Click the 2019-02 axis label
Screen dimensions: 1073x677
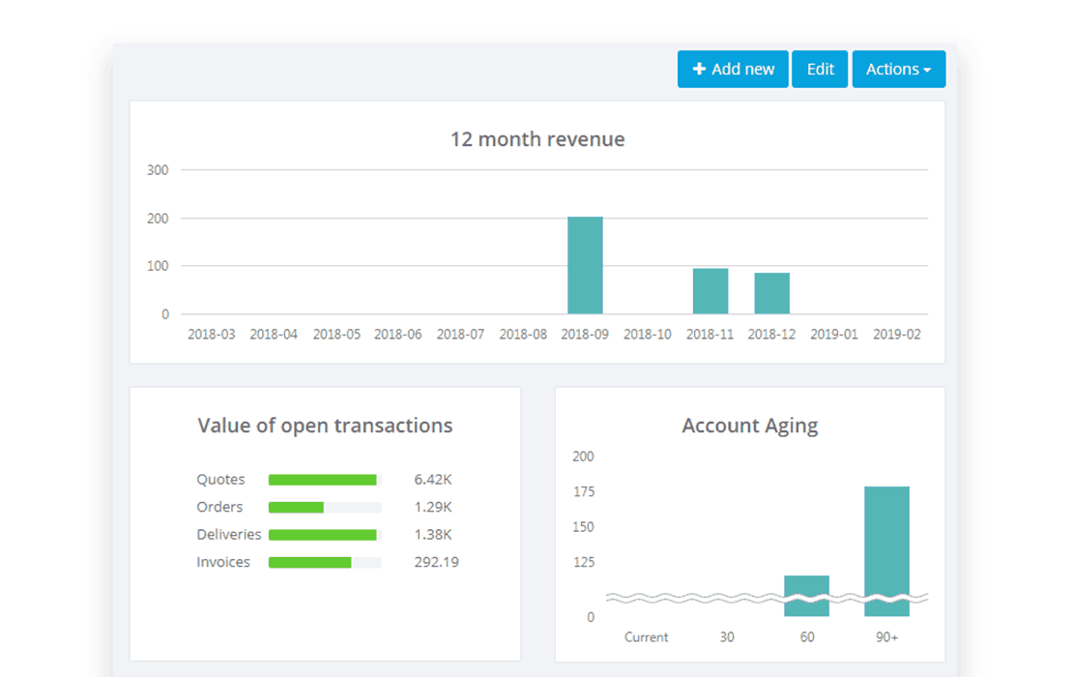(x=897, y=334)
